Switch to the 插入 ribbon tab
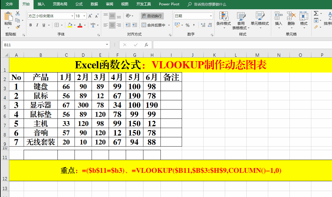The width and height of the screenshot is (332, 197). (x=41, y=4)
